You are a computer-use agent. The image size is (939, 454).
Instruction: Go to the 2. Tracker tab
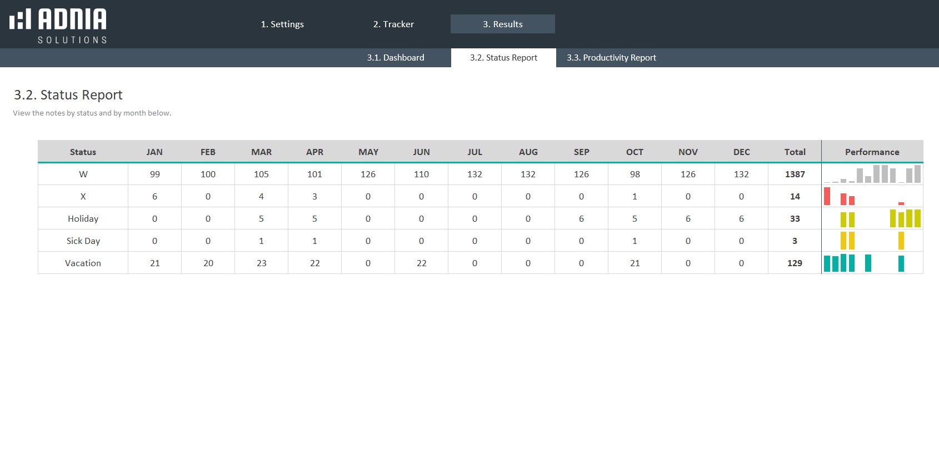click(393, 24)
